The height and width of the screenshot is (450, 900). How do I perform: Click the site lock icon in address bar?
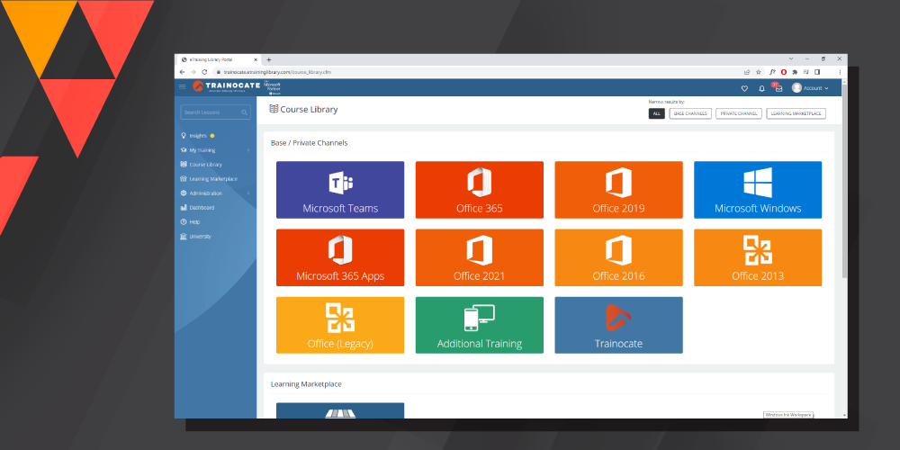tap(218, 72)
